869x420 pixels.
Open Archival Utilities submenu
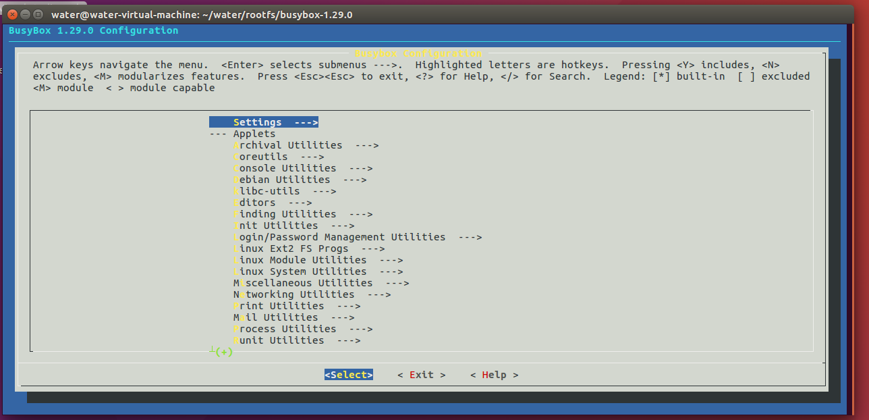click(306, 145)
